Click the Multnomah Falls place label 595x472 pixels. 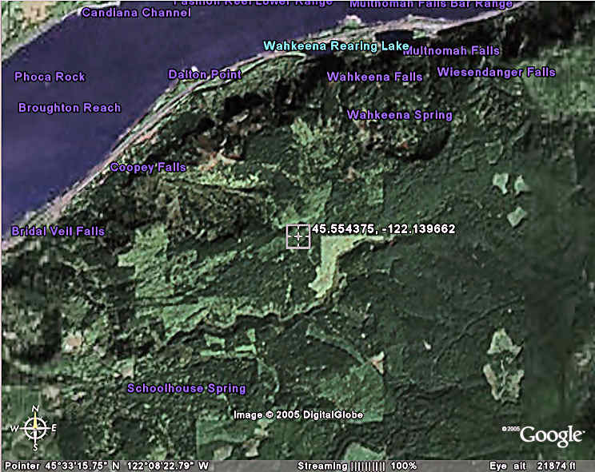(x=453, y=51)
